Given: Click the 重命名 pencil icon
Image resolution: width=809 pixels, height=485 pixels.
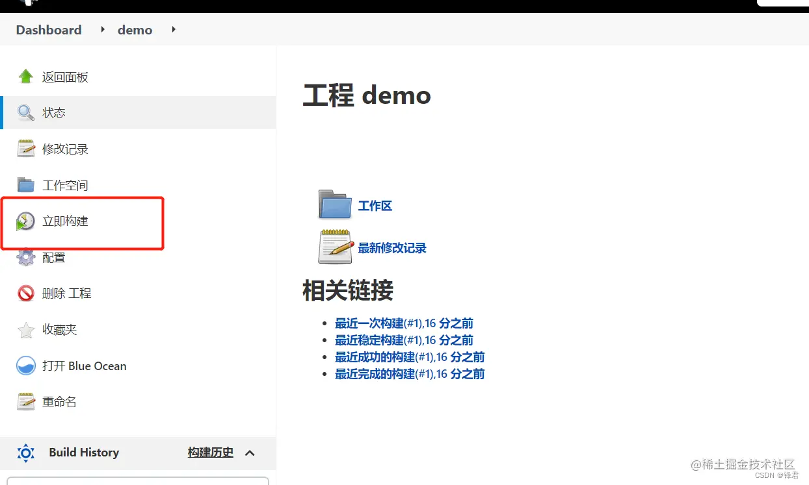Looking at the screenshot, I should point(25,401).
